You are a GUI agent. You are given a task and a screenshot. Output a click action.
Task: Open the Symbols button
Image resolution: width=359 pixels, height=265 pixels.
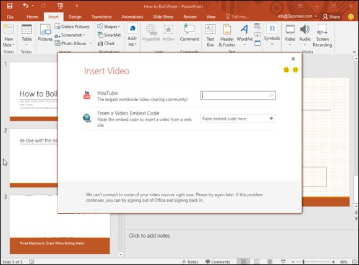coord(272,34)
